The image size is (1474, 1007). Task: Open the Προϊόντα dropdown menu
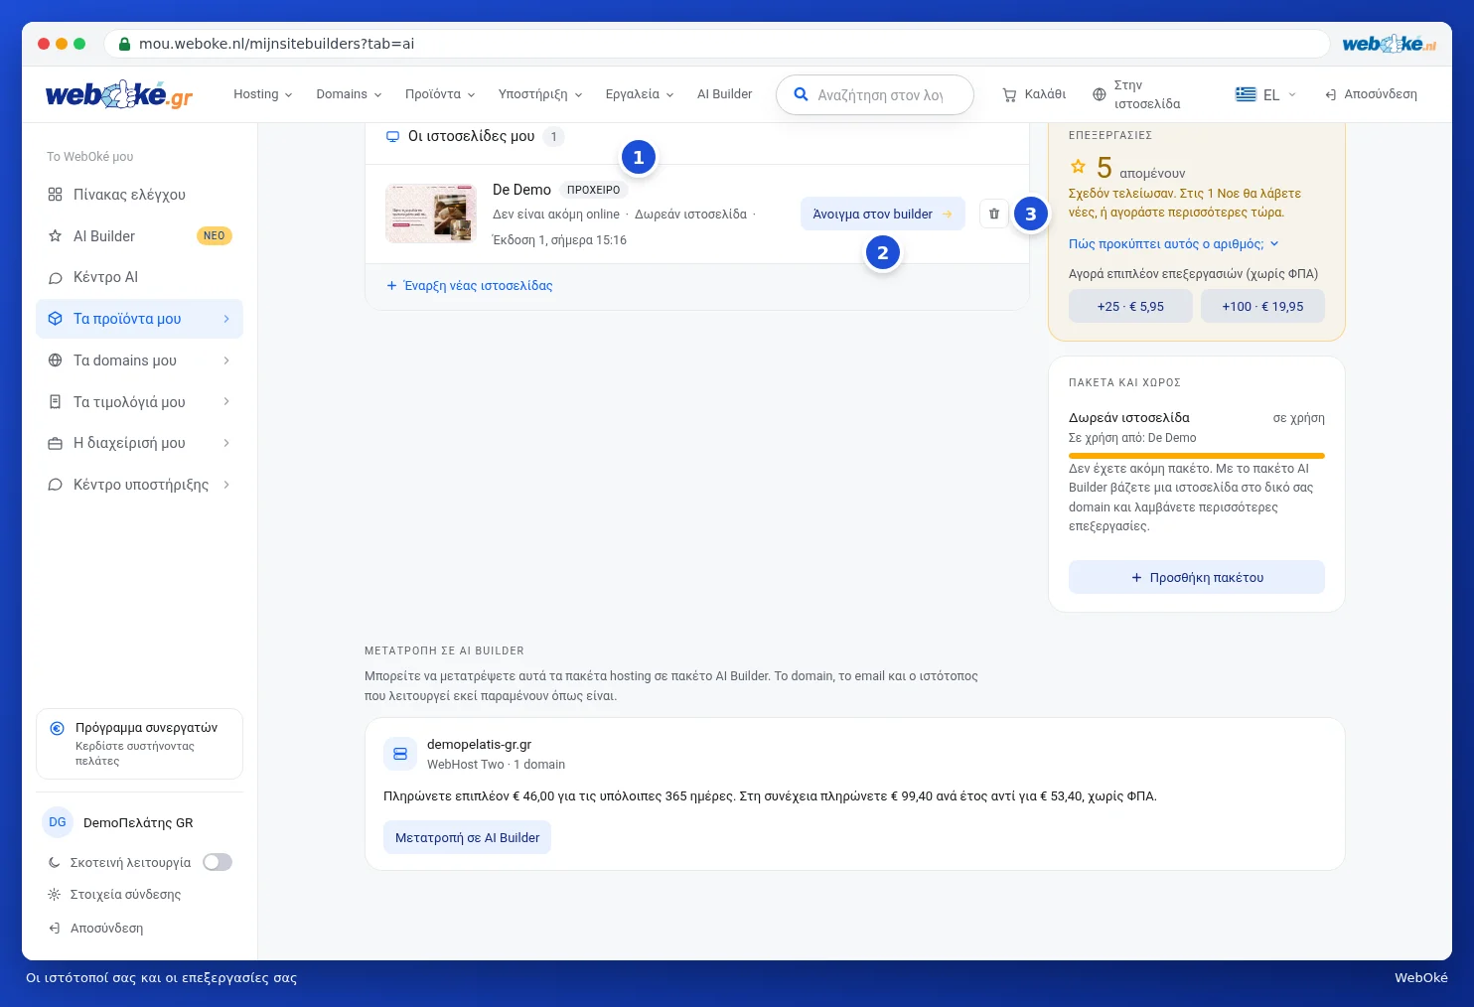point(440,94)
